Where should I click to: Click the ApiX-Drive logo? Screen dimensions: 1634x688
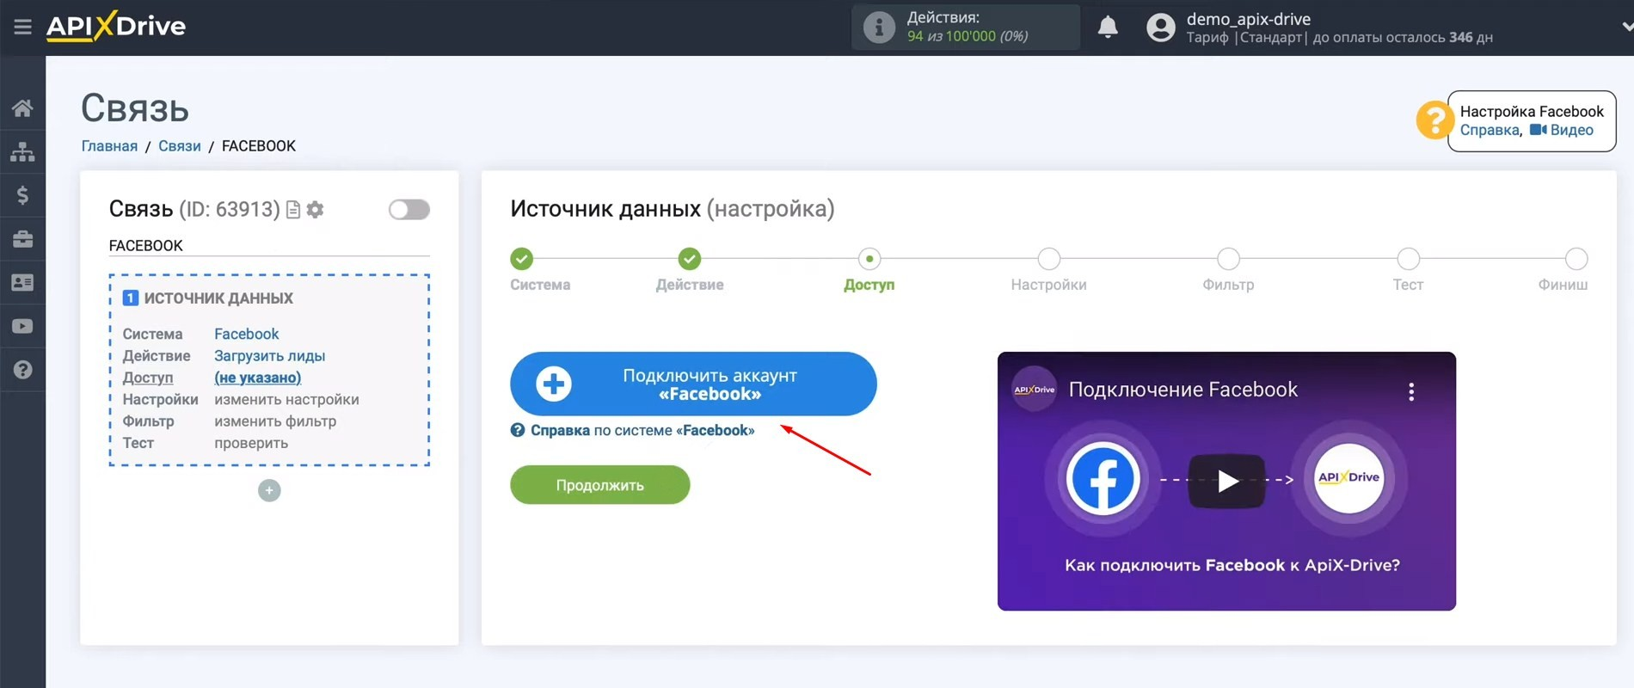pyautogui.click(x=116, y=27)
